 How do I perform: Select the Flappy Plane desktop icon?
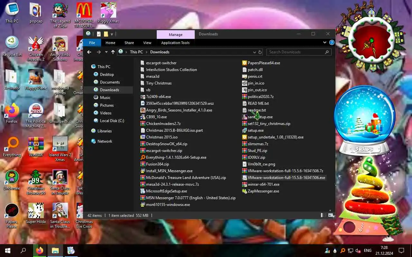pos(36,80)
